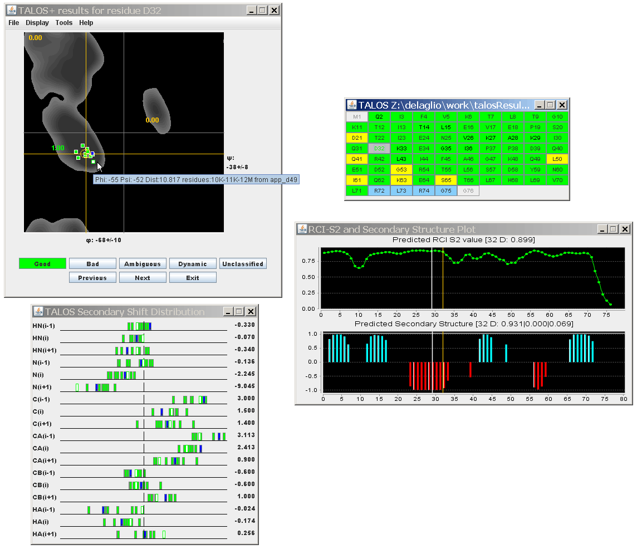Viewport: 637px width, 549px height.
Task: Select residue G10 cell in the grid
Action: (557, 116)
